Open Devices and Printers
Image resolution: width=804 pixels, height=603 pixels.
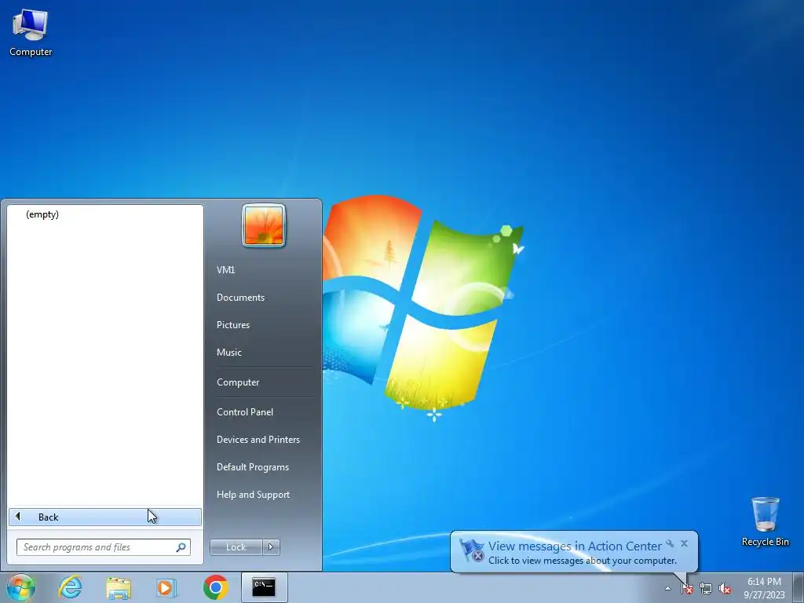(258, 440)
